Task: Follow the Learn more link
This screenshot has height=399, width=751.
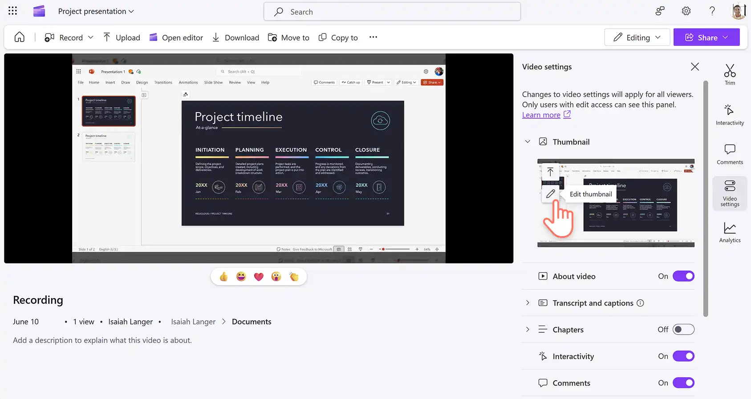Action: (541, 115)
